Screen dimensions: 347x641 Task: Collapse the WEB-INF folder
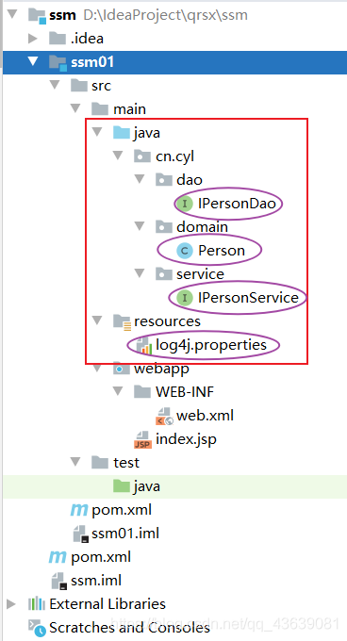pos(118,391)
